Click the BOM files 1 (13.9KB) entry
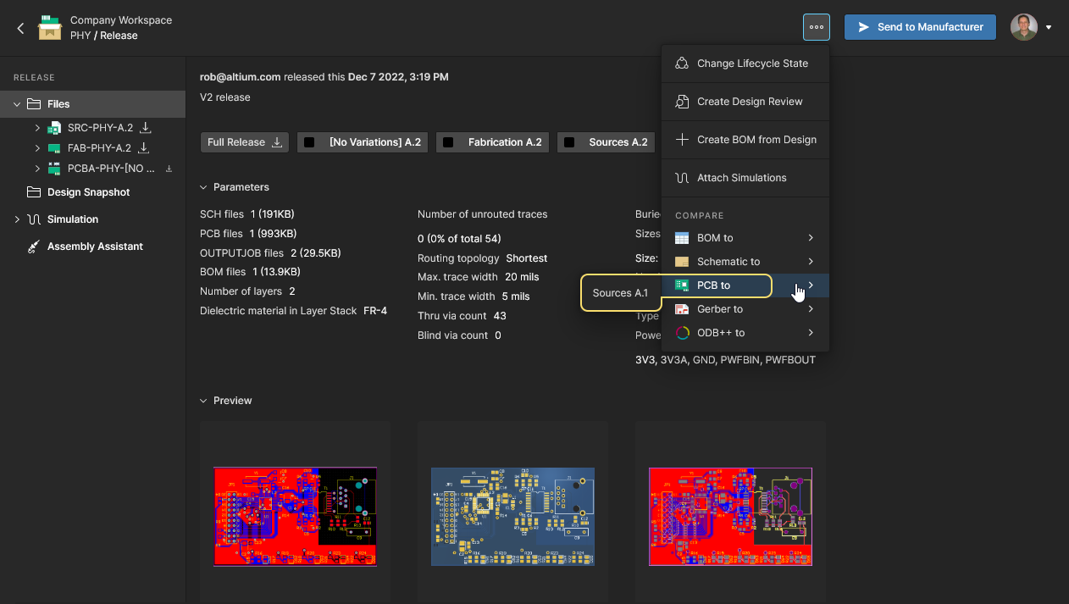1069x604 pixels. pyautogui.click(x=250, y=272)
